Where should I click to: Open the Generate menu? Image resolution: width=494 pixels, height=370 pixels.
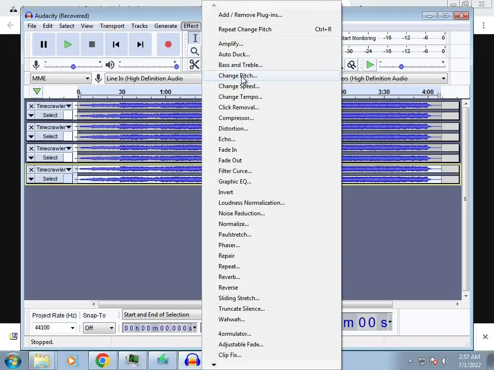coord(166,26)
